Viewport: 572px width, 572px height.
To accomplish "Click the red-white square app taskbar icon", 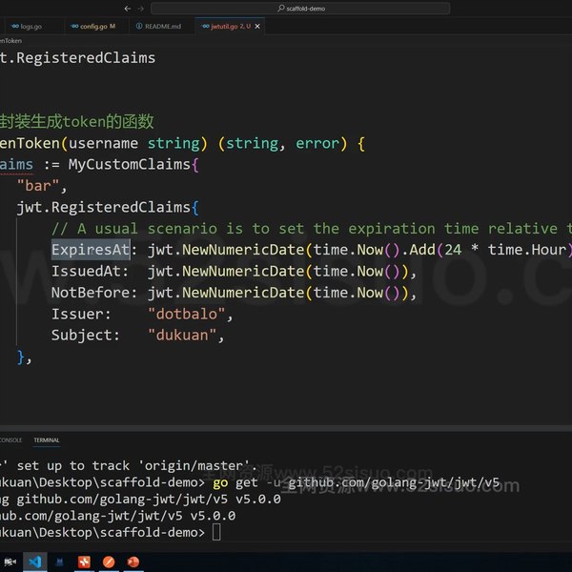I will [x=85, y=562].
